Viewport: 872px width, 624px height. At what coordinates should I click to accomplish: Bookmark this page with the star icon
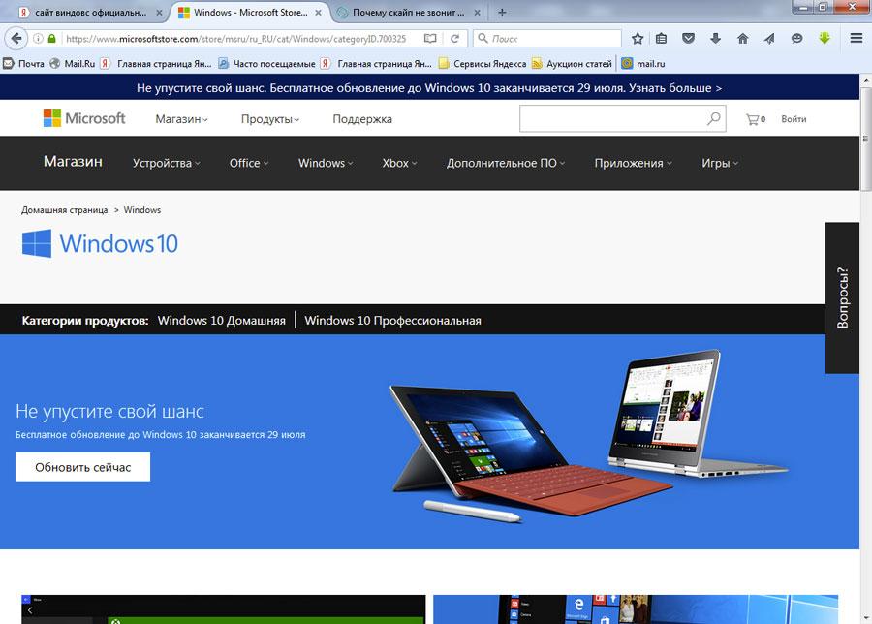click(638, 39)
